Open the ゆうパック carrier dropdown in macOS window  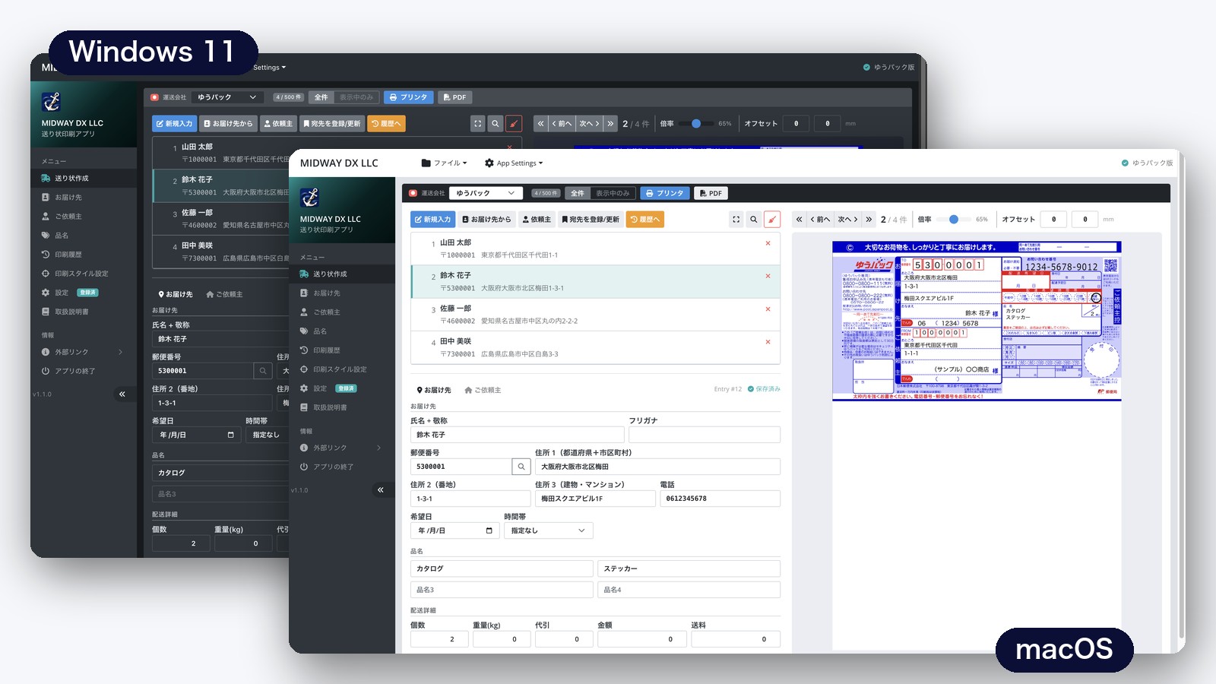coord(486,193)
